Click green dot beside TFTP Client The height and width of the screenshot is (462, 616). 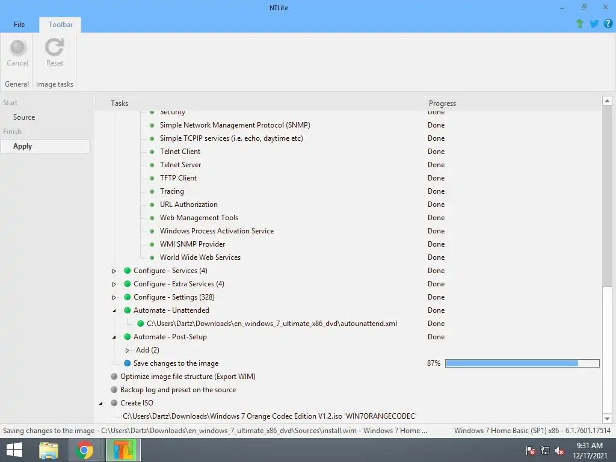point(152,178)
